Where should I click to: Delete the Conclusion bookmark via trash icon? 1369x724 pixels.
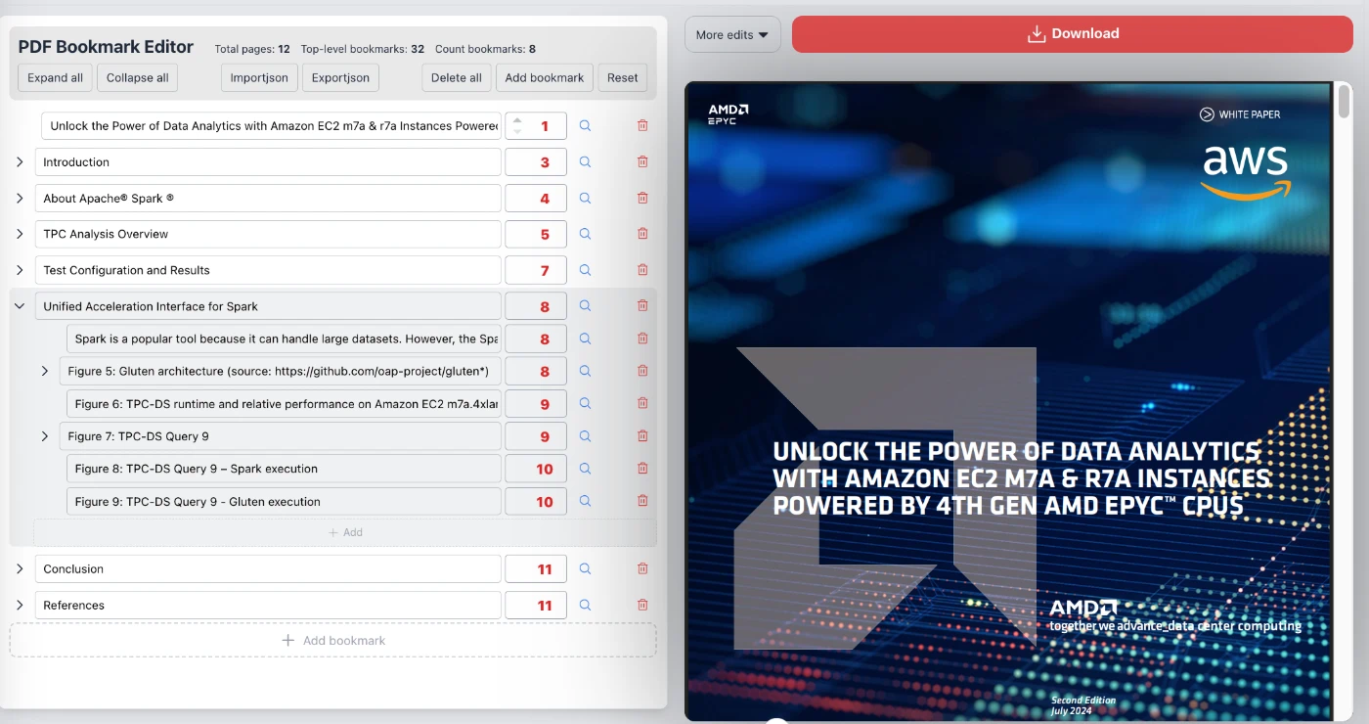coord(642,567)
